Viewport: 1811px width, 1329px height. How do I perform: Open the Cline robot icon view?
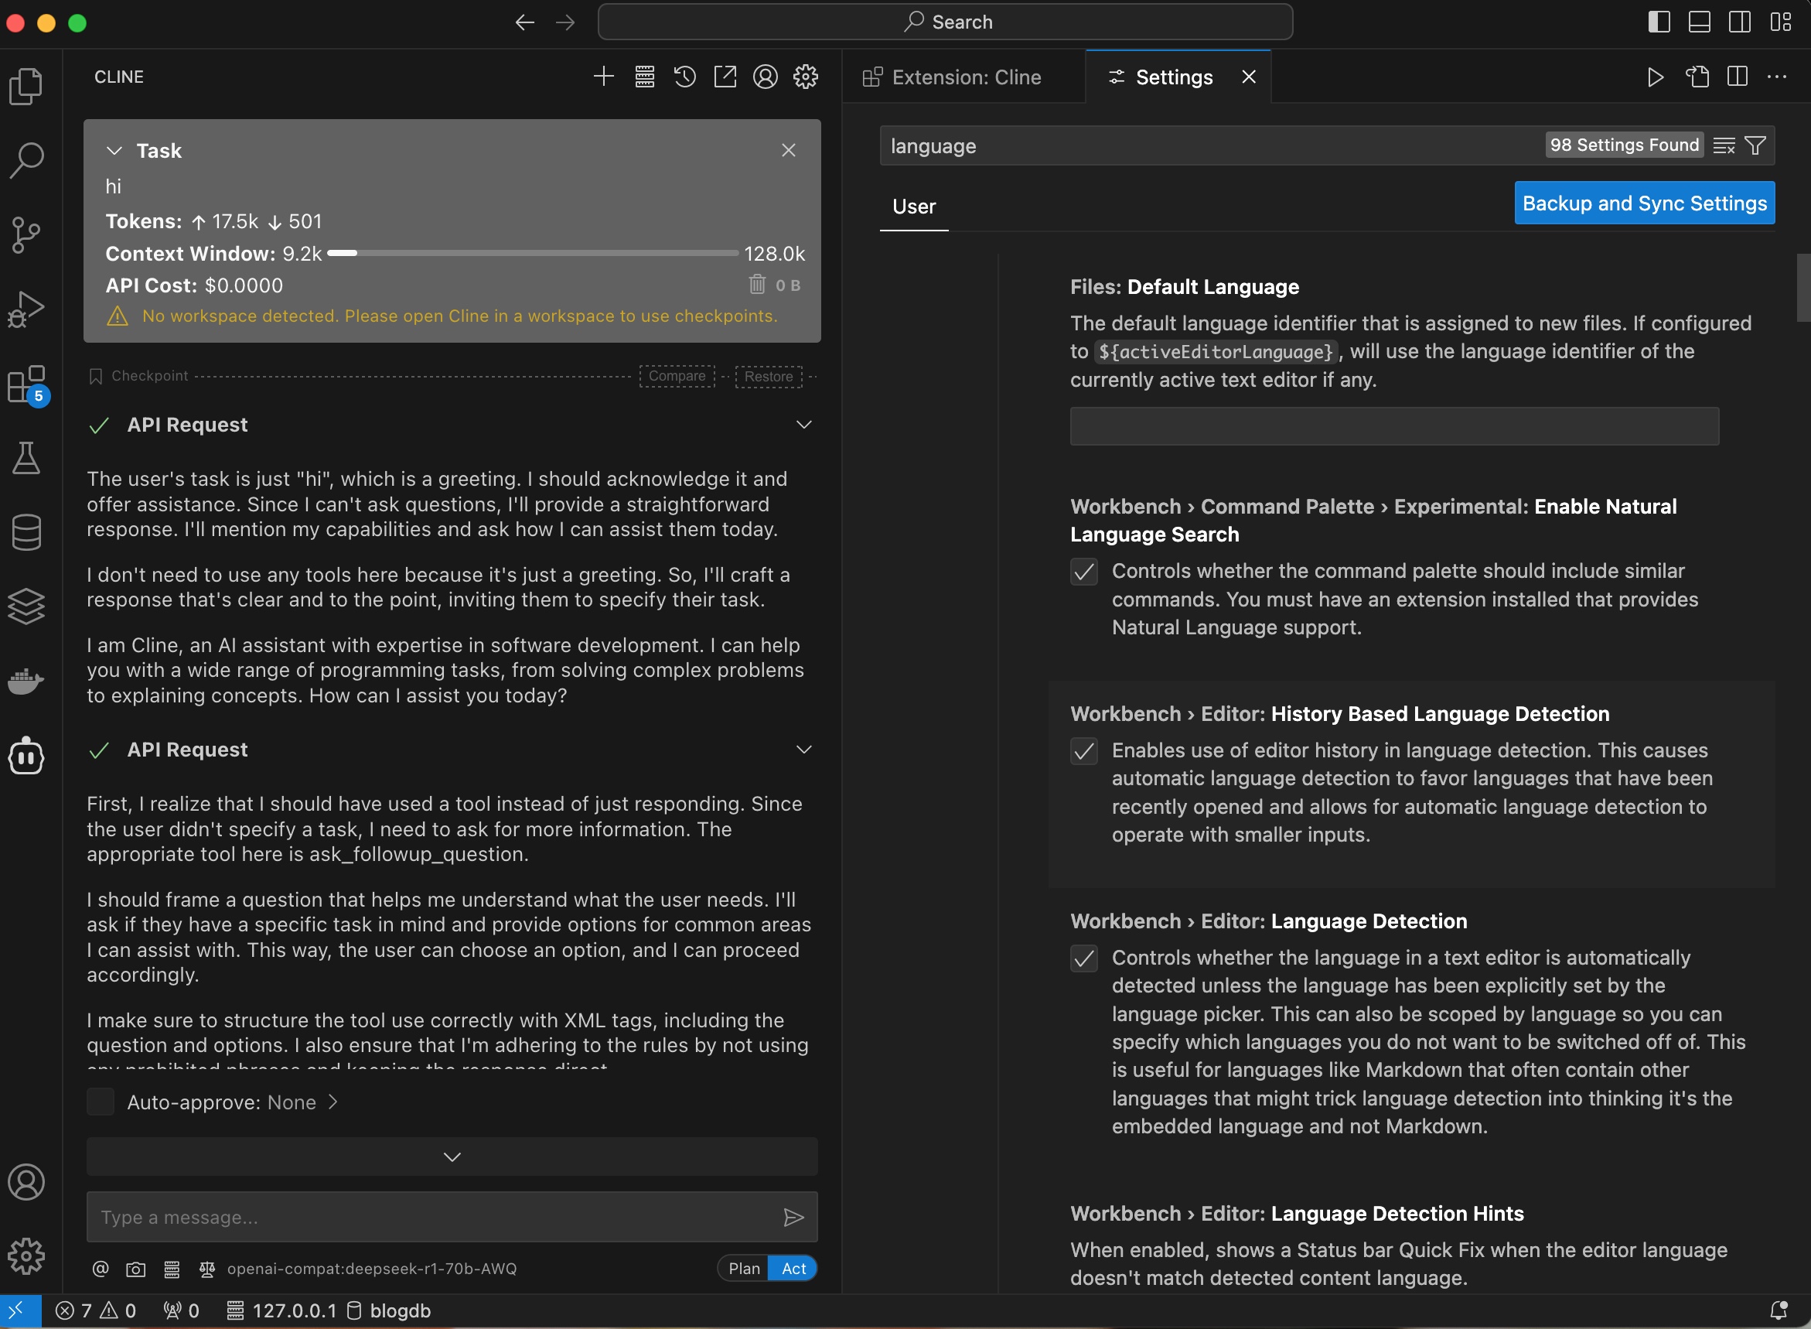click(x=26, y=756)
